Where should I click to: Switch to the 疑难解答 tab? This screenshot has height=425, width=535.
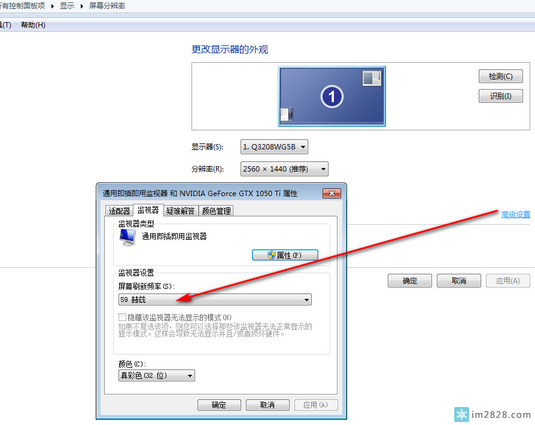coord(181,210)
